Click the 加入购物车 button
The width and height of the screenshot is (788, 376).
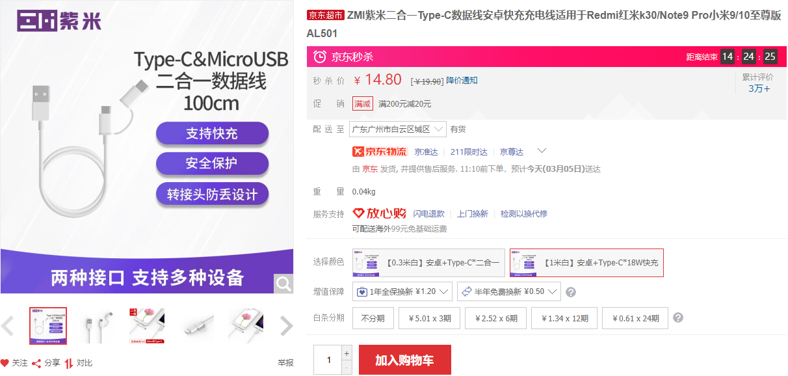(404, 360)
